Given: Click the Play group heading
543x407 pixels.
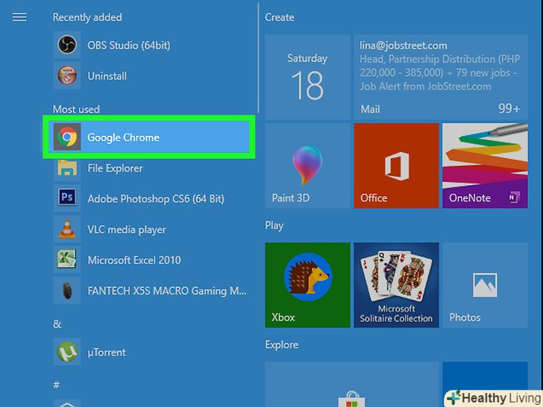Looking at the screenshot, I should tap(274, 226).
